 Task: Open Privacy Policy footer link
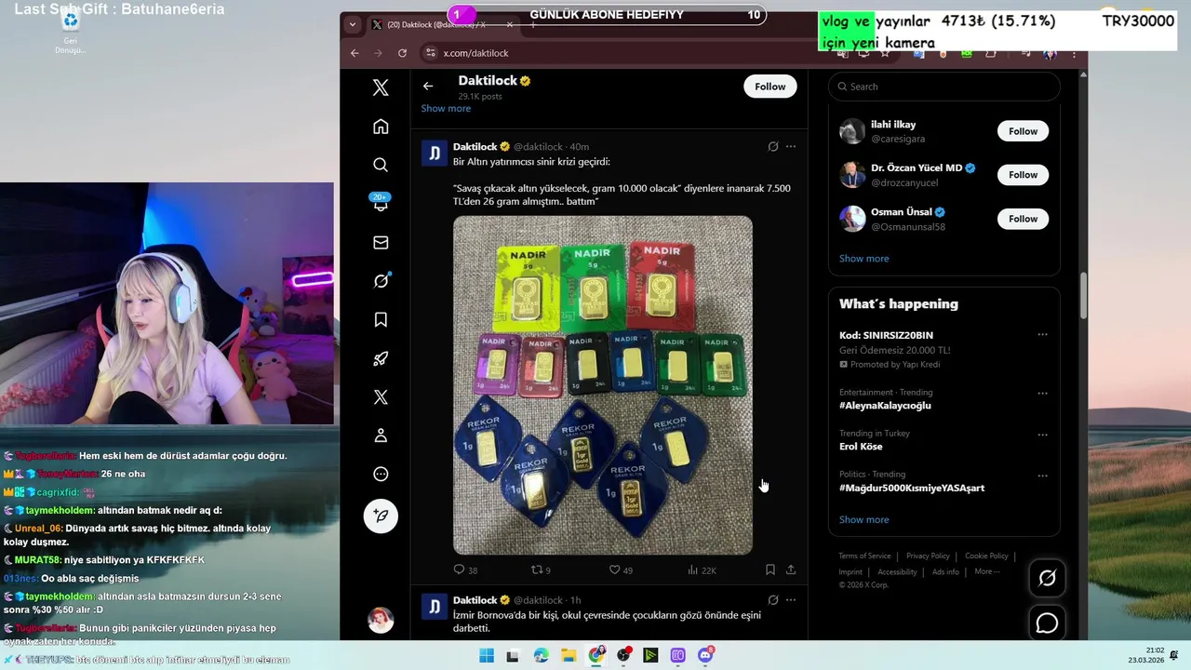point(928,556)
